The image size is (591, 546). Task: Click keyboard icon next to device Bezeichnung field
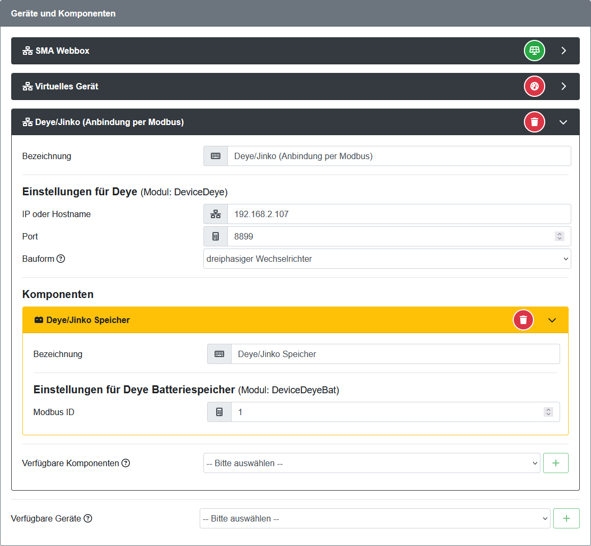pos(216,156)
